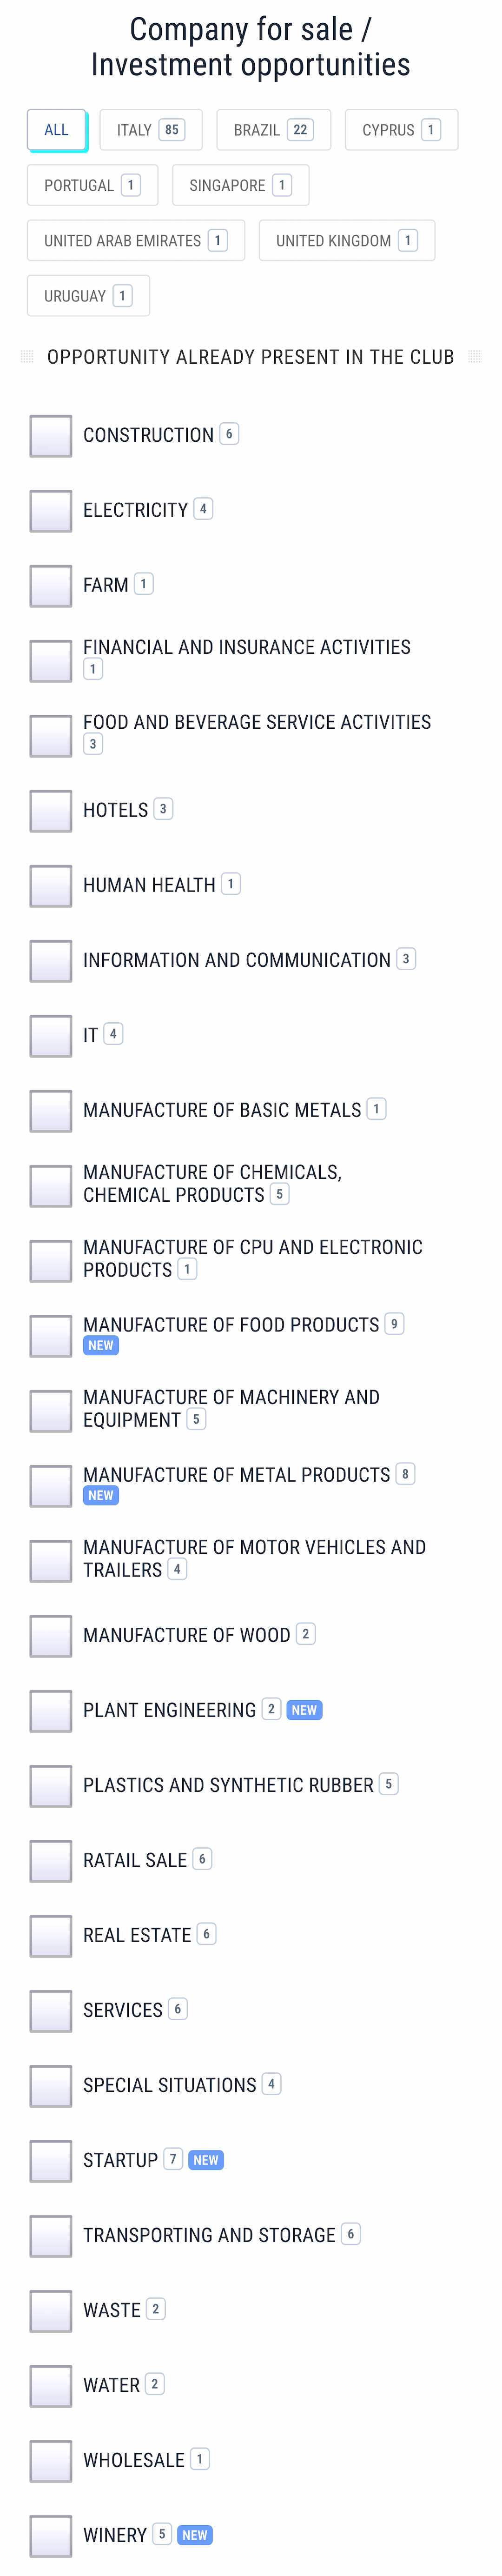The width and height of the screenshot is (502, 2576).
Task: Tick the Plant Engineering checkbox
Action: pyautogui.click(x=50, y=1711)
